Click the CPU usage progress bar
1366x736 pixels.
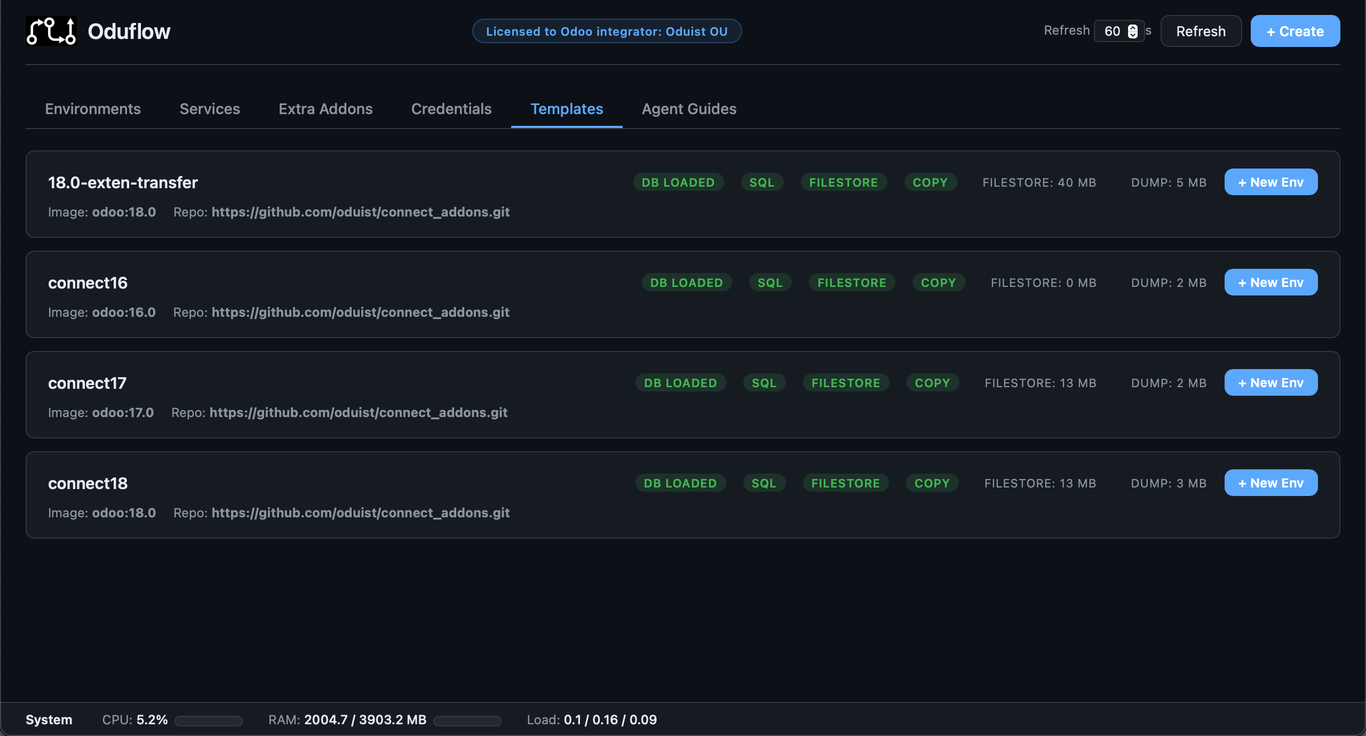tap(208, 720)
